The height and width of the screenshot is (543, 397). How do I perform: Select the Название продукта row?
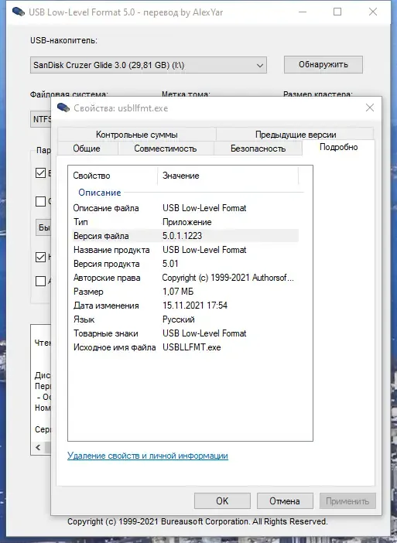185,250
